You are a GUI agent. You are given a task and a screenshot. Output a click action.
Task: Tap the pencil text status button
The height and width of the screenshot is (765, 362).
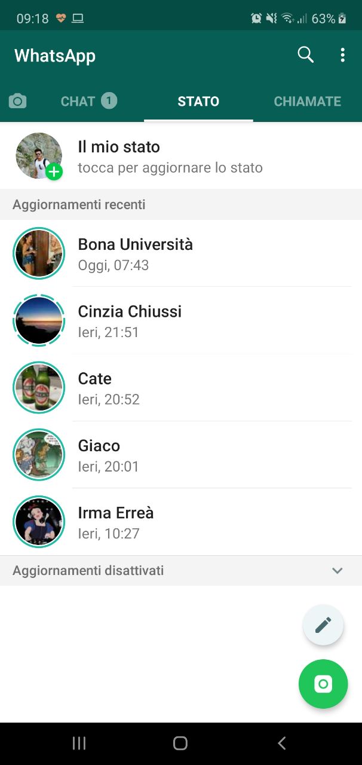[323, 625]
